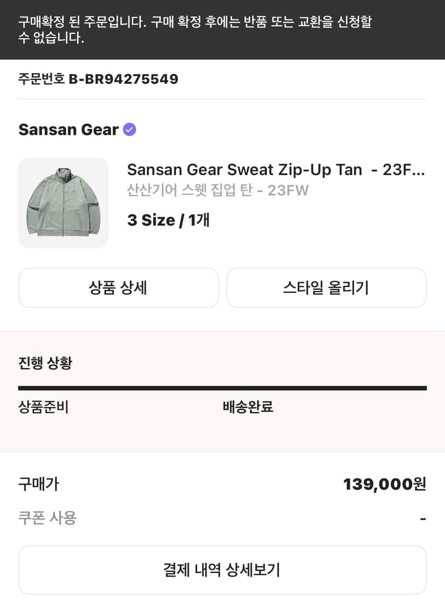Tap the Sansan Gear brand name
Screen dimensions: 445x610
tap(69, 130)
